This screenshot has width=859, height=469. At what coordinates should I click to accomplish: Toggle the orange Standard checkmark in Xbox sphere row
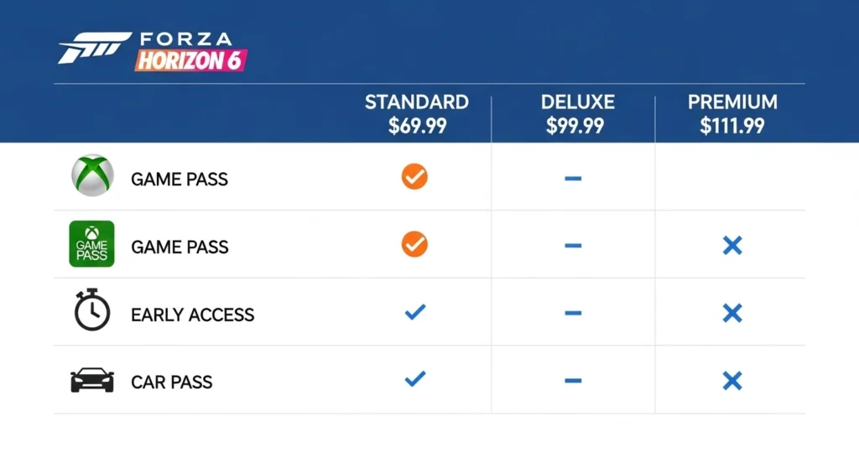click(414, 177)
